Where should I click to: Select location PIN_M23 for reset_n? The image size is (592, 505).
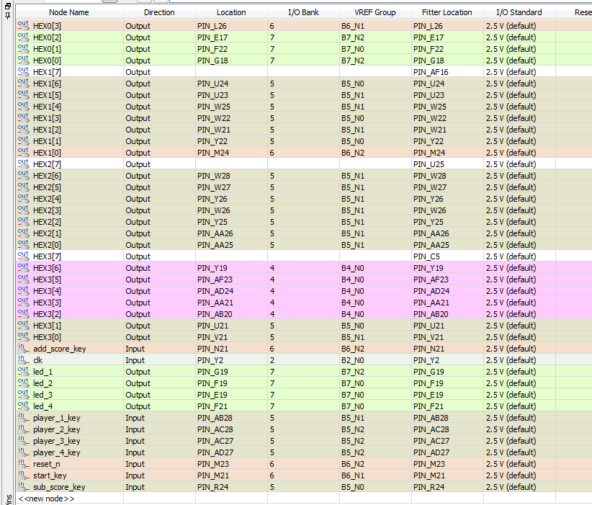231,464
